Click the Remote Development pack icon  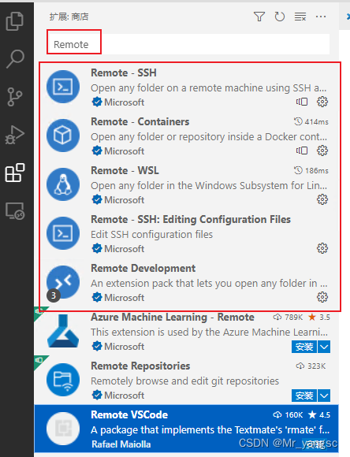(x=63, y=282)
